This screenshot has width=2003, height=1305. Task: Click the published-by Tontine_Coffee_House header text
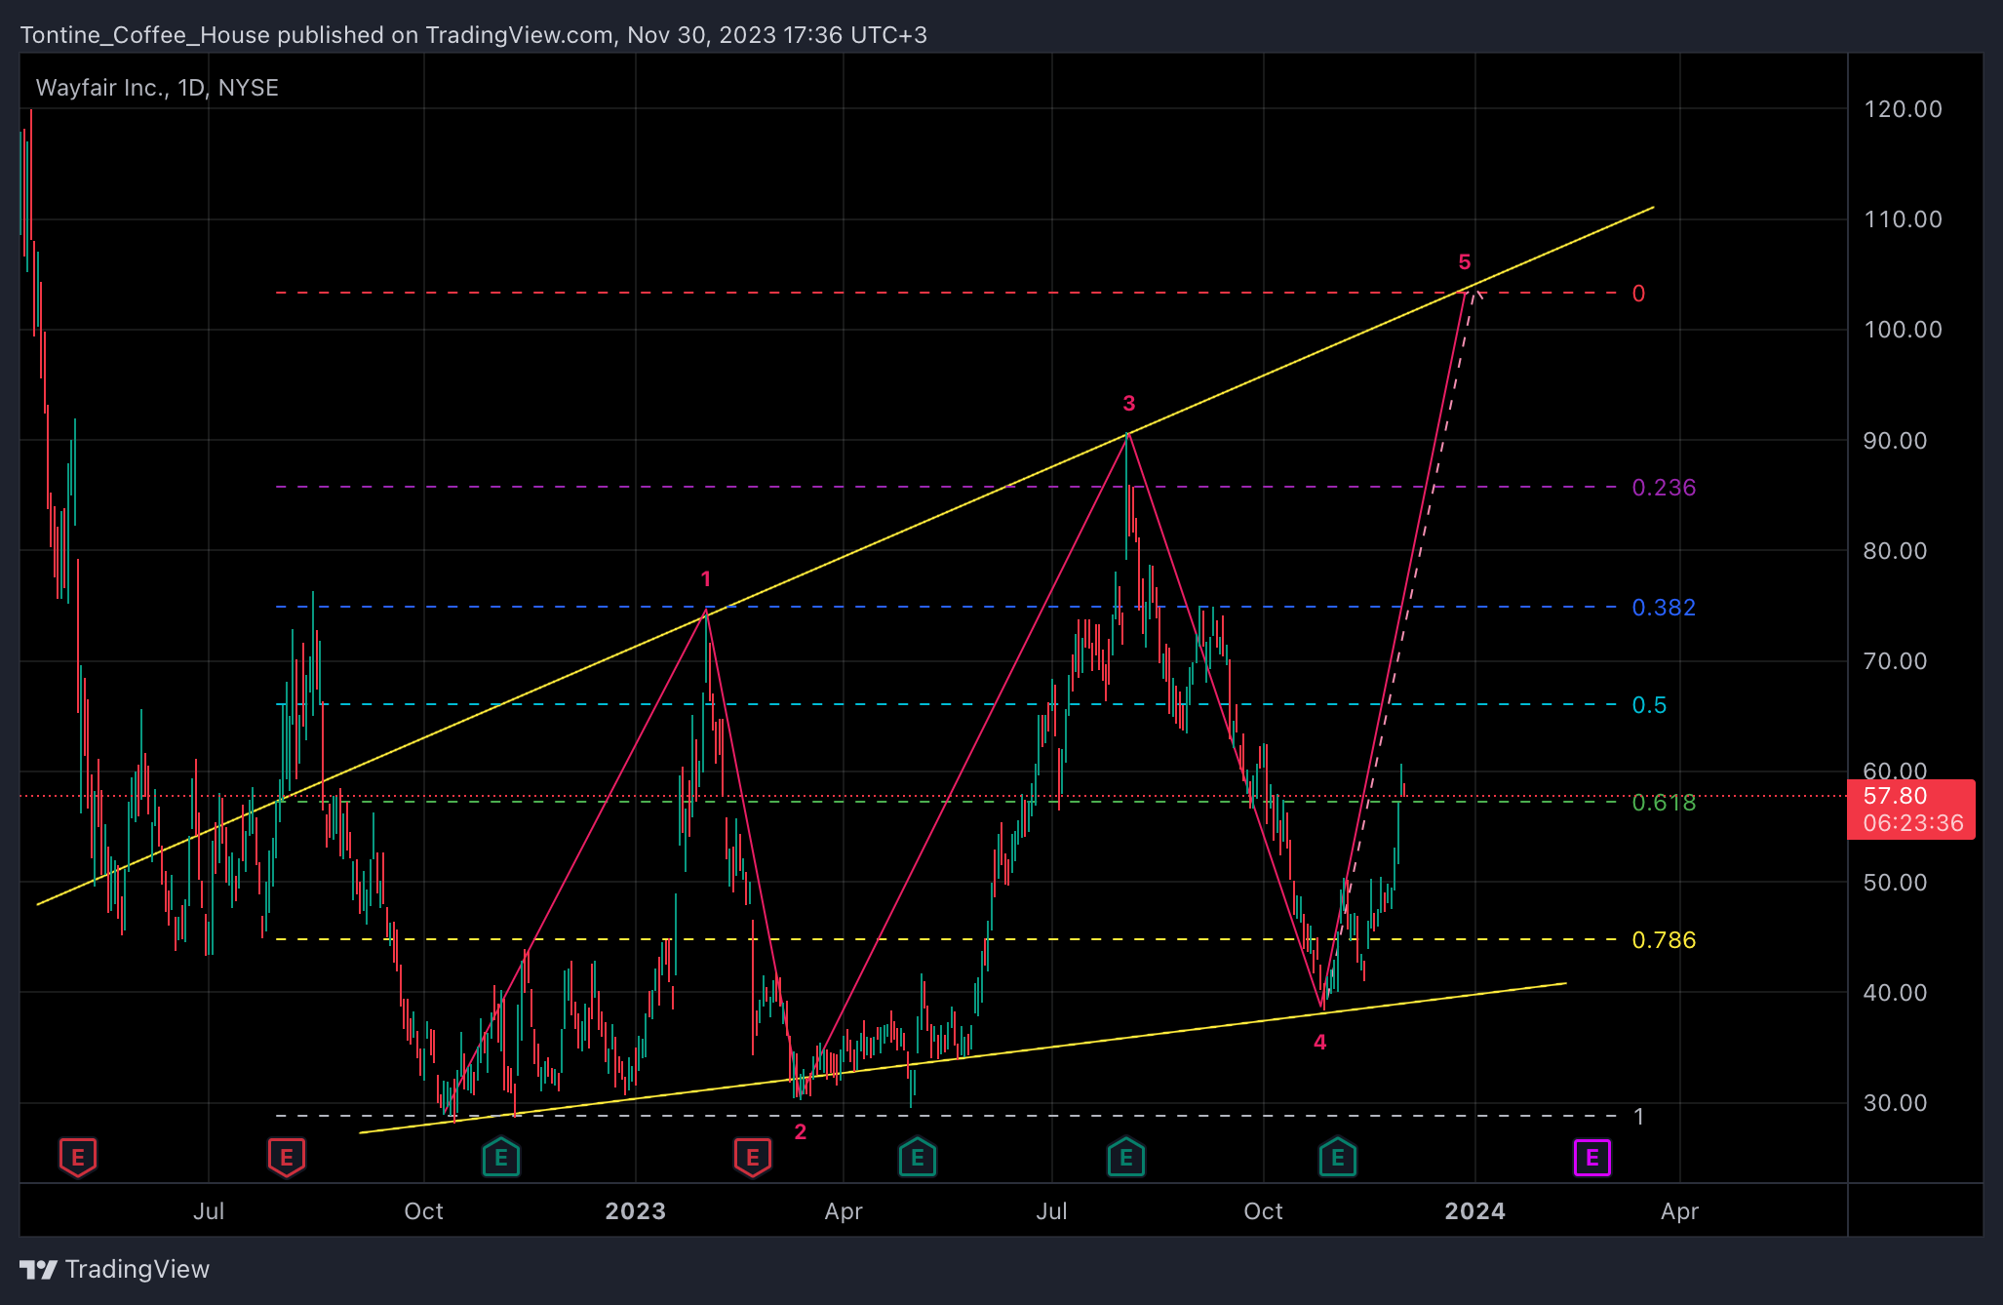(x=474, y=35)
